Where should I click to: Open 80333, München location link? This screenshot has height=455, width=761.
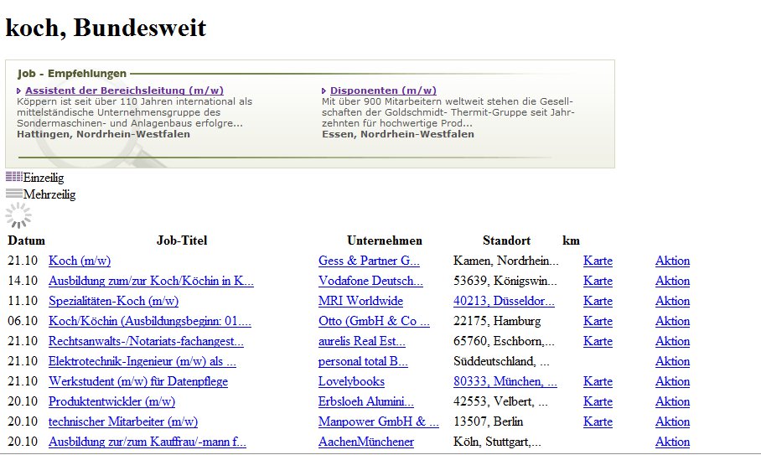pyautogui.click(x=505, y=381)
